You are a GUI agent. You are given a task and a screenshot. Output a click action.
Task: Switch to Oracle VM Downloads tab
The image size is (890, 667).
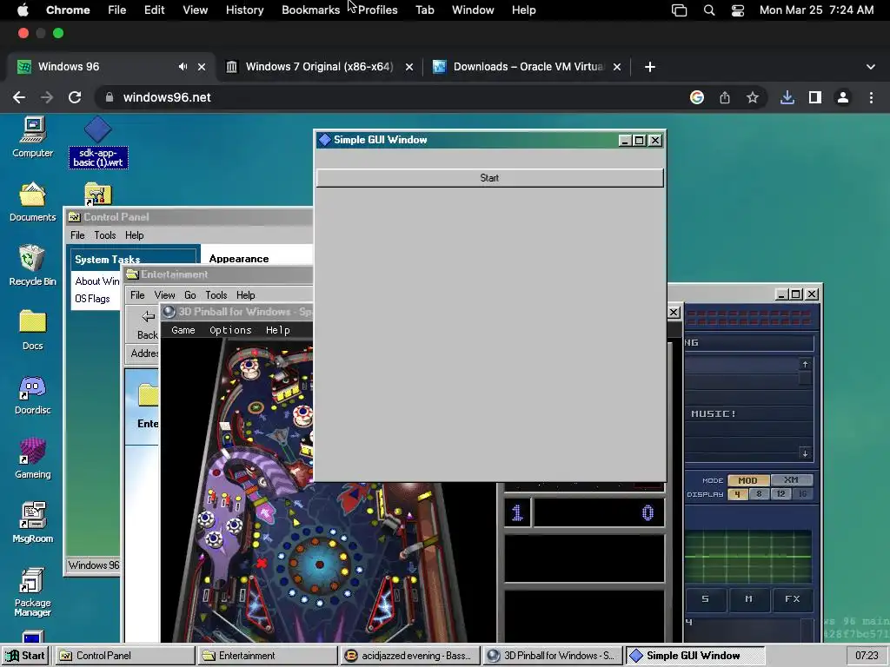(528, 67)
